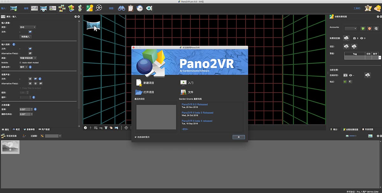Open the properties sliders icon in the toolbar
The height and width of the screenshot is (193, 382).
coord(34,8)
